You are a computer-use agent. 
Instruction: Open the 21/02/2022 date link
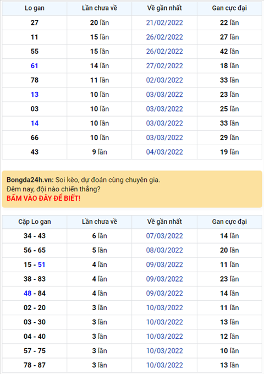(164, 23)
